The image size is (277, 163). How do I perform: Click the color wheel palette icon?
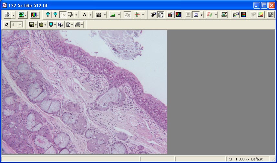(x=34, y=15)
